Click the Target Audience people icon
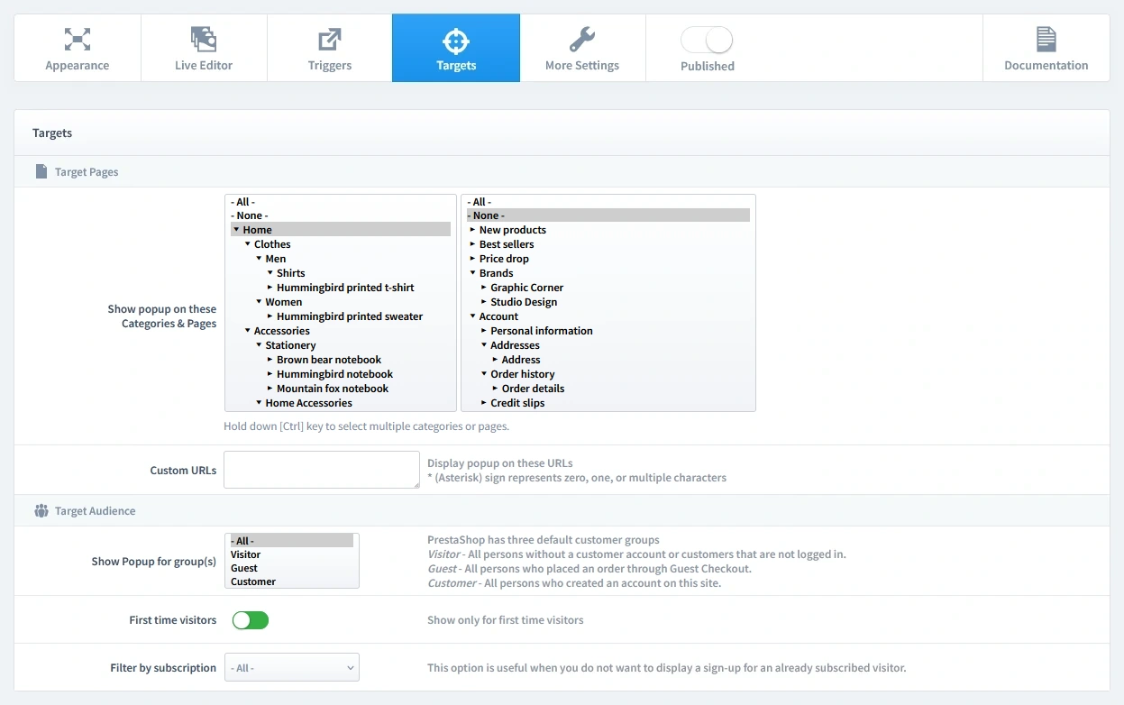Image resolution: width=1124 pixels, height=705 pixels. [41, 510]
